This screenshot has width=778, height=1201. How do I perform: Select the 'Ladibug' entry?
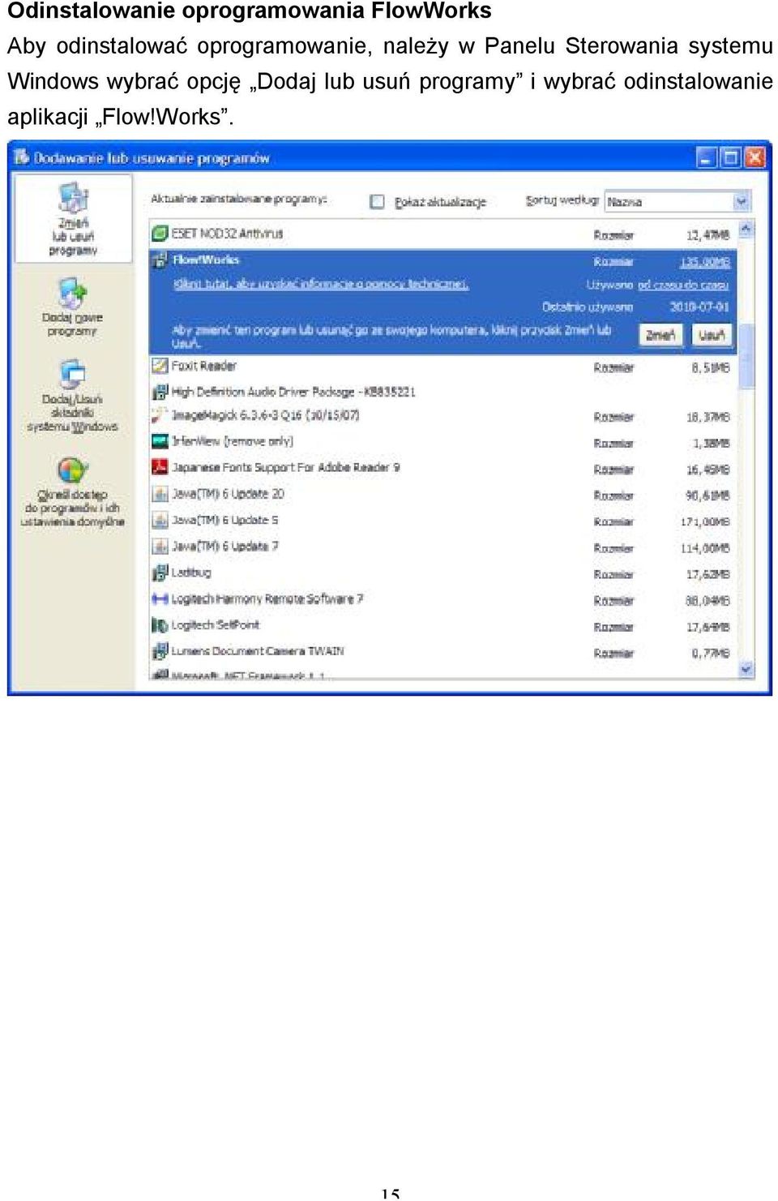[x=443, y=573]
